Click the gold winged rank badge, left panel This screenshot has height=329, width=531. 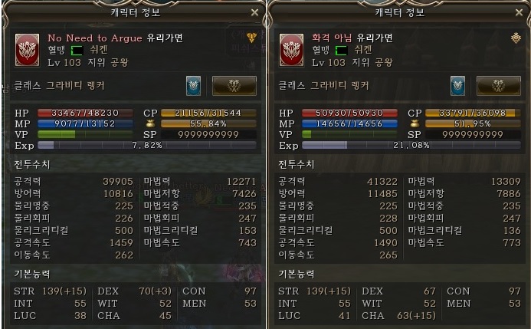[251, 38]
